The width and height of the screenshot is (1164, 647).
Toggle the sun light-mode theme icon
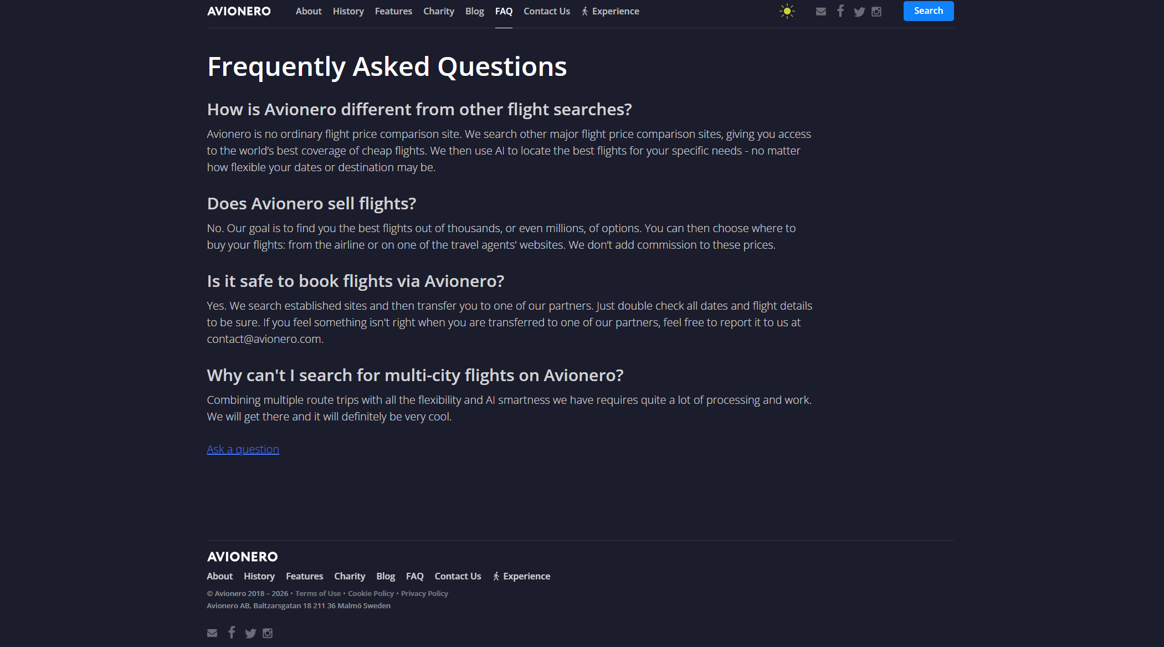787,11
